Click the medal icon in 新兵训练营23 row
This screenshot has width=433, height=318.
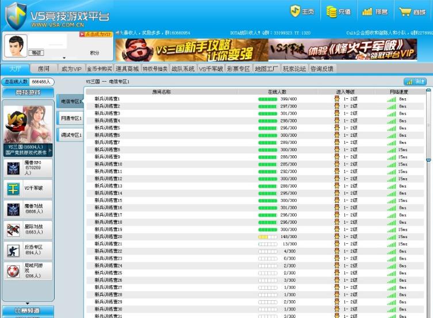tap(337, 258)
